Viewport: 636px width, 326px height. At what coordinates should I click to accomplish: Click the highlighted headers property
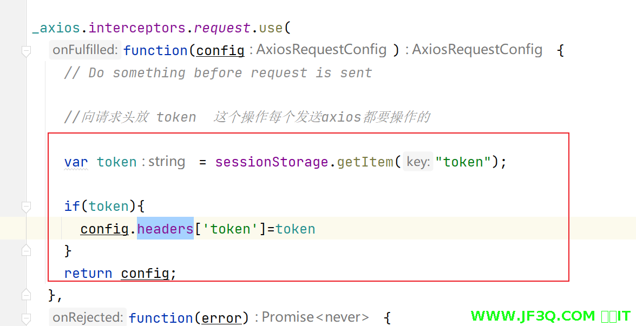click(x=165, y=229)
